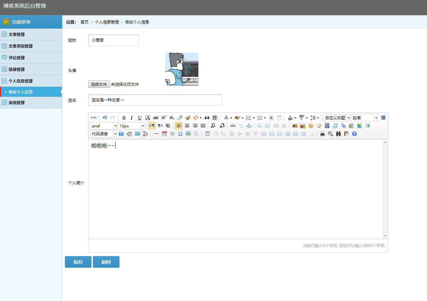Click the 签名 text input field

tap(155, 100)
